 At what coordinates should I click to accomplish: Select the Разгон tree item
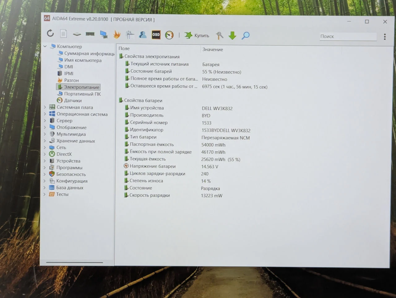click(68, 80)
